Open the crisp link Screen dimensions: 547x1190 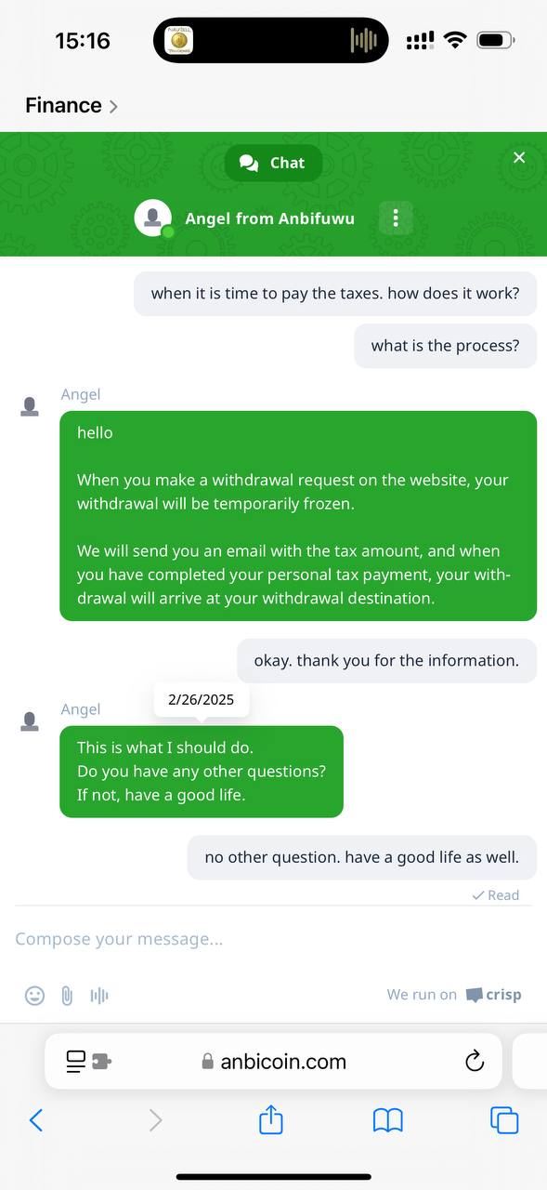493,995
